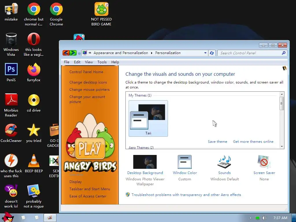Refresh the Control Panel address bar
296x222 pixels.
click(212, 53)
